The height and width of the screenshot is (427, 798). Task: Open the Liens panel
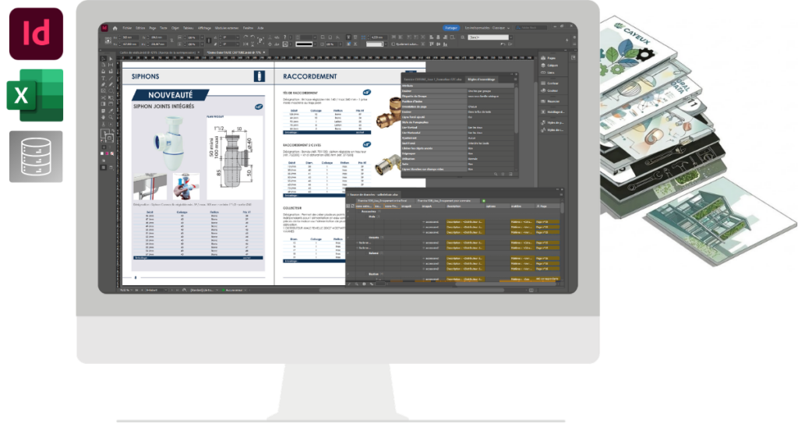tap(549, 72)
